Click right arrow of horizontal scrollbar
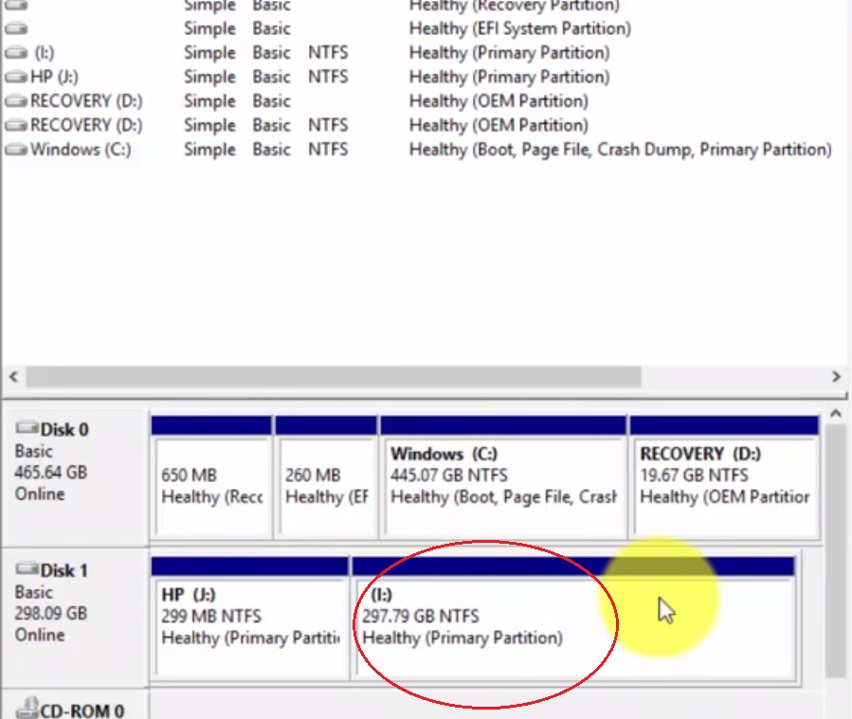Viewport: 852px width, 719px height. tap(836, 377)
